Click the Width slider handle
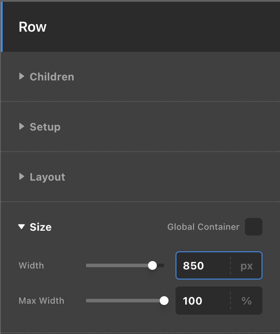The height and width of the screenshot is (334, 280). (152, 265)
